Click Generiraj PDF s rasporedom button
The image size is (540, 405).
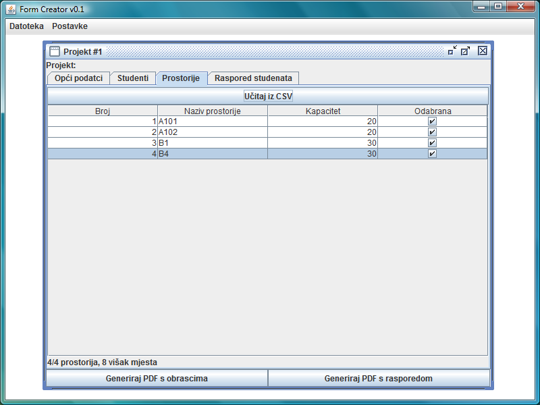pyautogui.click(x=378, y=379)
